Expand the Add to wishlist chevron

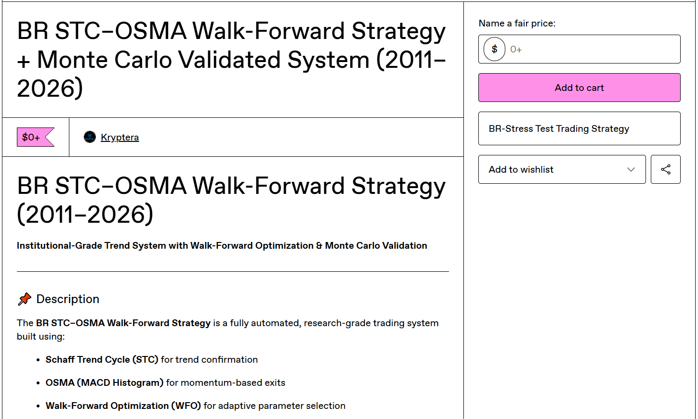click(x=631, y=169)
